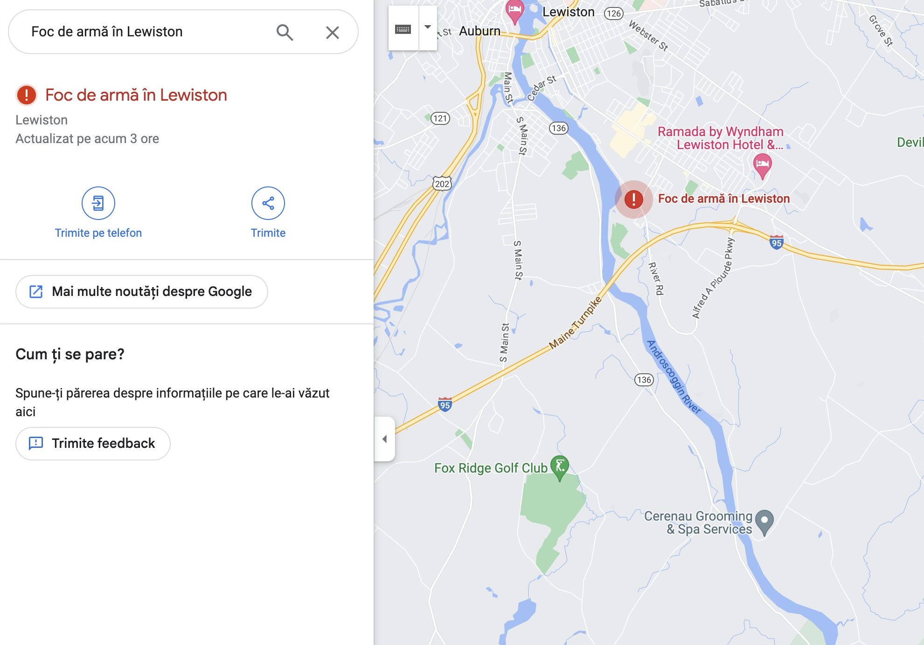Click the red alert icon in the panel header
The image size is (924, 645).
pos(27,95)
